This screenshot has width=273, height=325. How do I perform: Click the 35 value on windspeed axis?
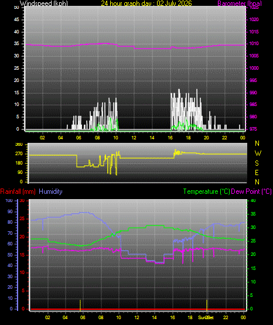[16, 43]
